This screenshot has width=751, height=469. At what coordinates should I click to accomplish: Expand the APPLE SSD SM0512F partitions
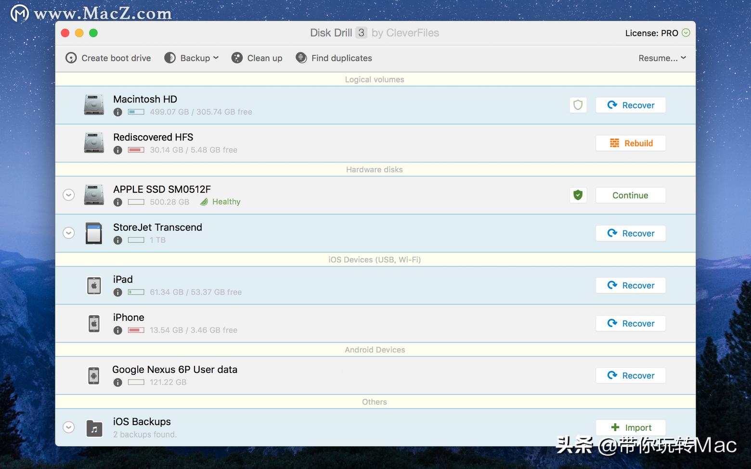point(69,195)
